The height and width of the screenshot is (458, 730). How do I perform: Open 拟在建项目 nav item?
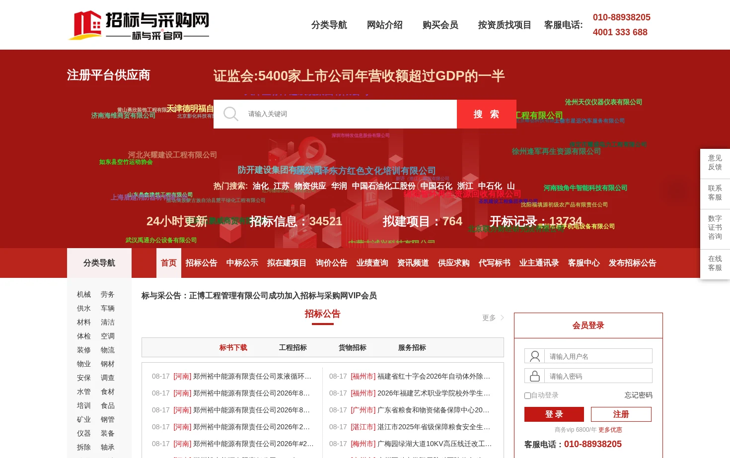(x=287, y=263)
